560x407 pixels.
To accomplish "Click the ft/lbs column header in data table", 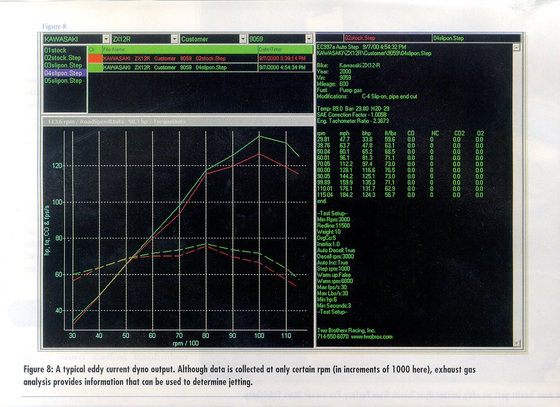I will [390, 133].
